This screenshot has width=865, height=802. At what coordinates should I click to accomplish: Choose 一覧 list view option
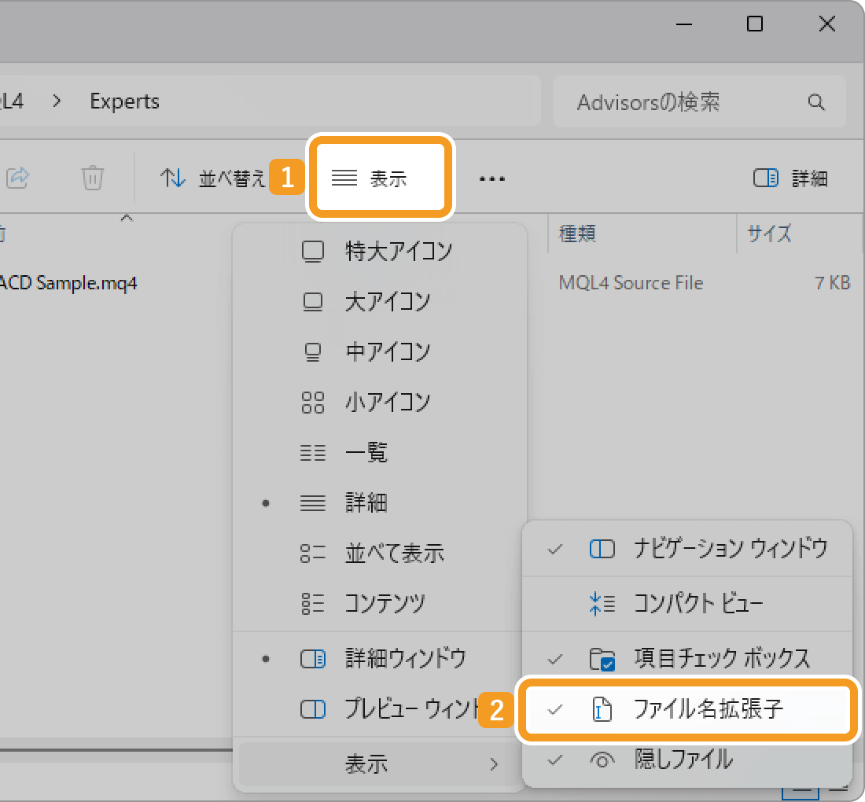380,452
